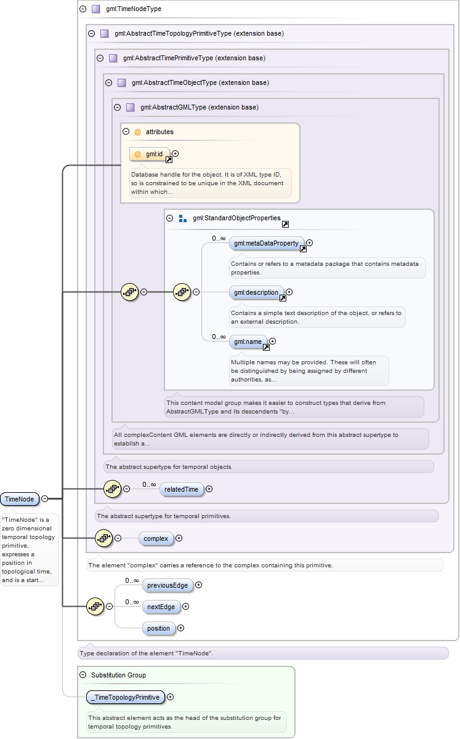Select the nextEdge element
460x739 pixels.
click(161, 607)
